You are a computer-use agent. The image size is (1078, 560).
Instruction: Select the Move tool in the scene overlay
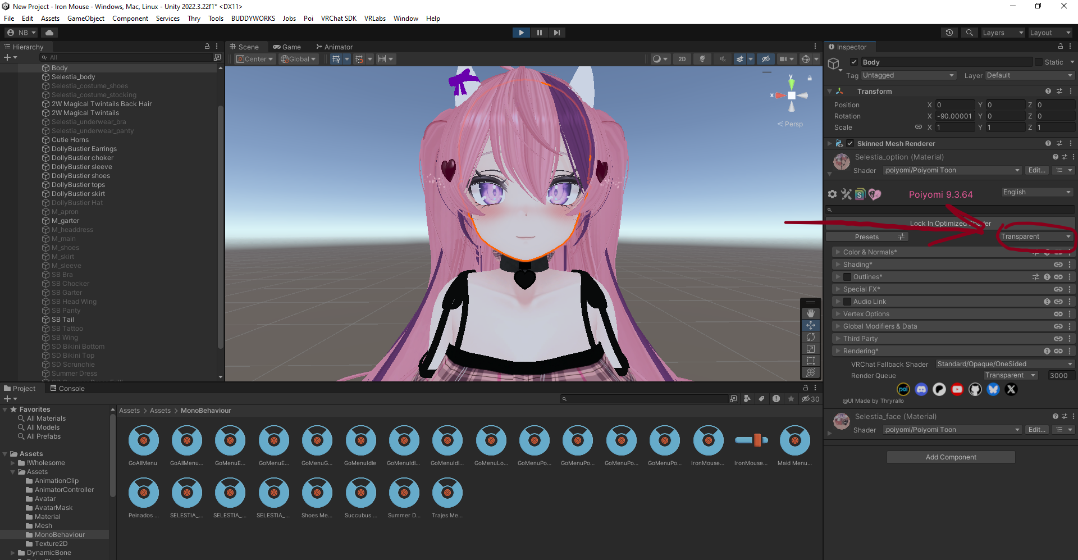pos(810,325)
